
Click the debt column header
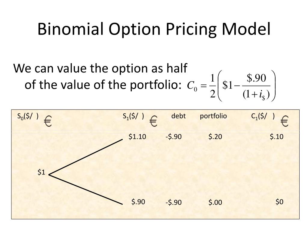coord(178,116)
